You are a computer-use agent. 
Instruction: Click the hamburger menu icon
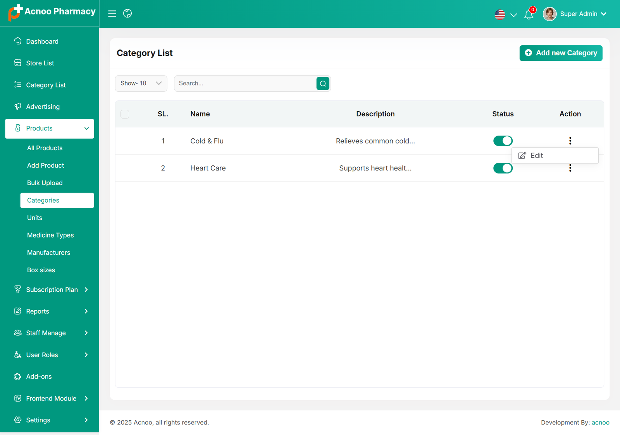(112, 14)
